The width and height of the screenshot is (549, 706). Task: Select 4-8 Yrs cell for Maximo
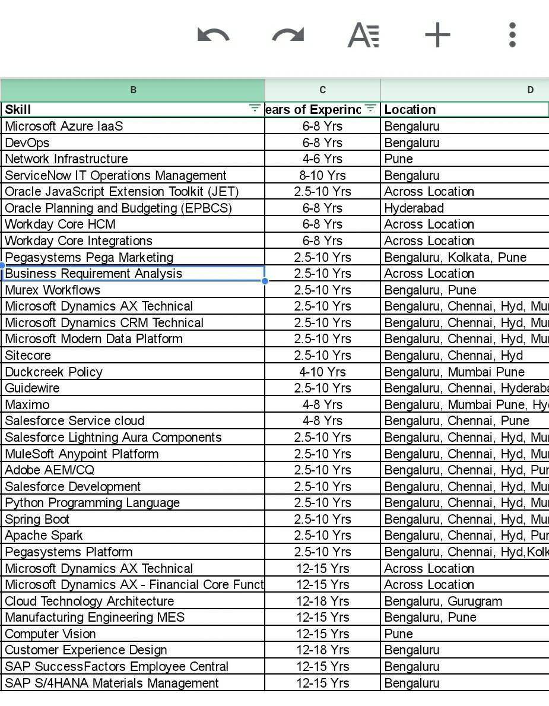coord(323,404)
